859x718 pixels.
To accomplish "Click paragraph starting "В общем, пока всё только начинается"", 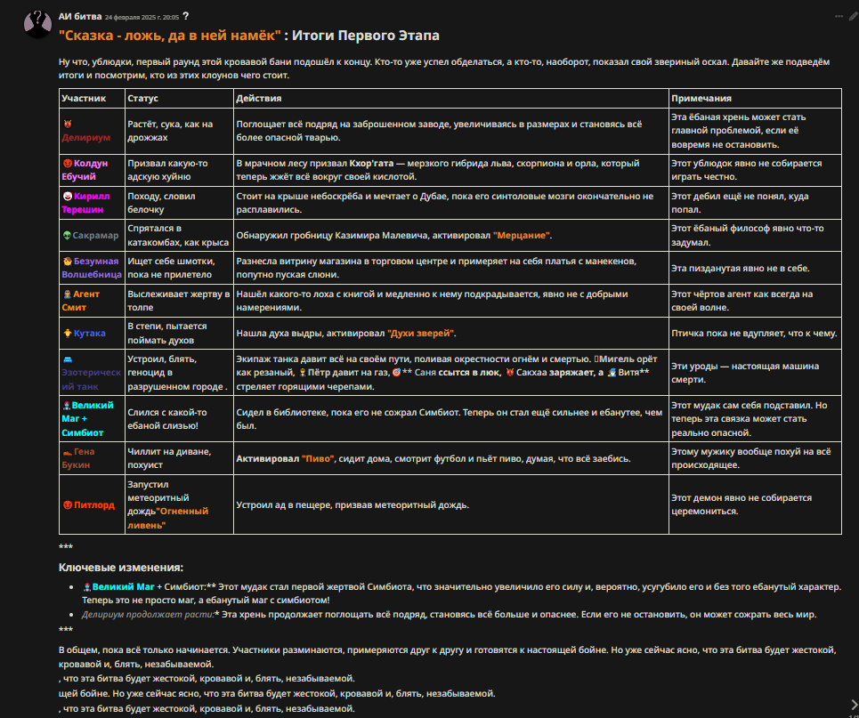I will pos(448,657).
